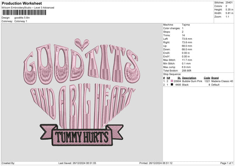Click the Colors value '2' in header
Screen dimensions: 235x166
pyautogui.click(x=226, y=6)
